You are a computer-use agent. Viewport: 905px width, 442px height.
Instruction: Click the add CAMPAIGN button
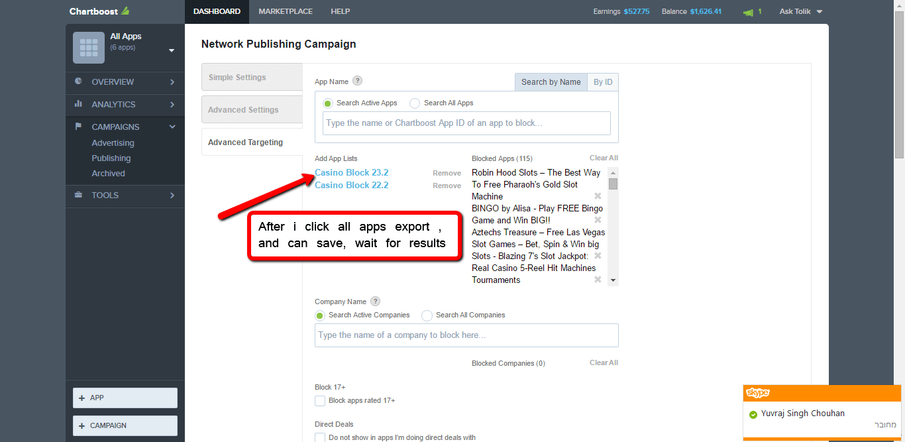click(x=125, y=425)
